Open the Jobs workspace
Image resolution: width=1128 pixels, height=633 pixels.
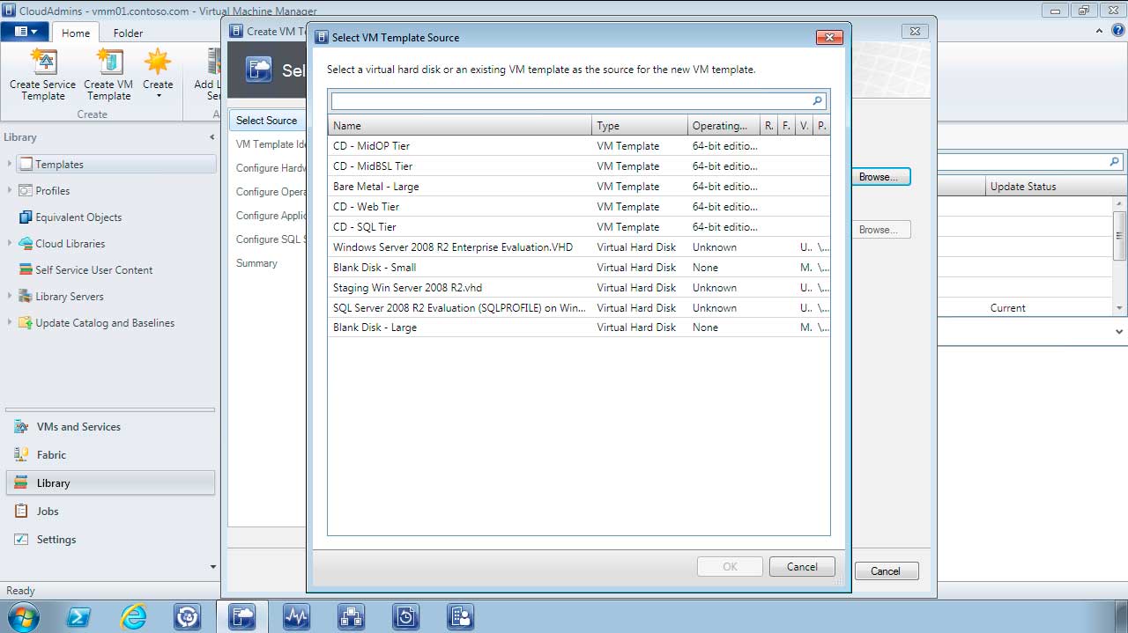pyautogui.click(x=110, y=512)
